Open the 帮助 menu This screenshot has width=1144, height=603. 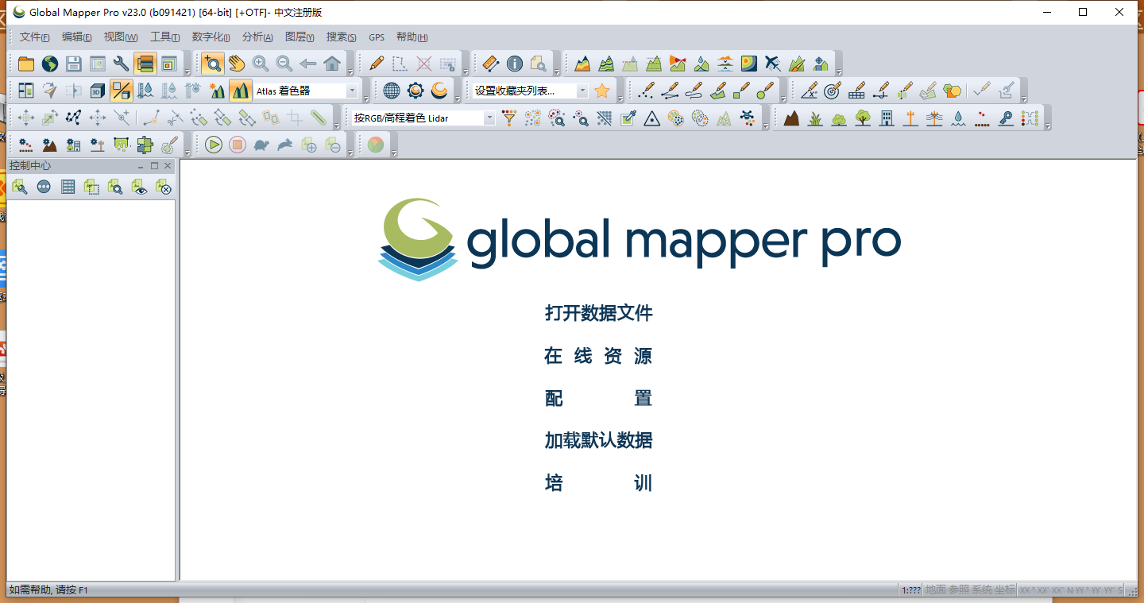[x=412, y=37]
